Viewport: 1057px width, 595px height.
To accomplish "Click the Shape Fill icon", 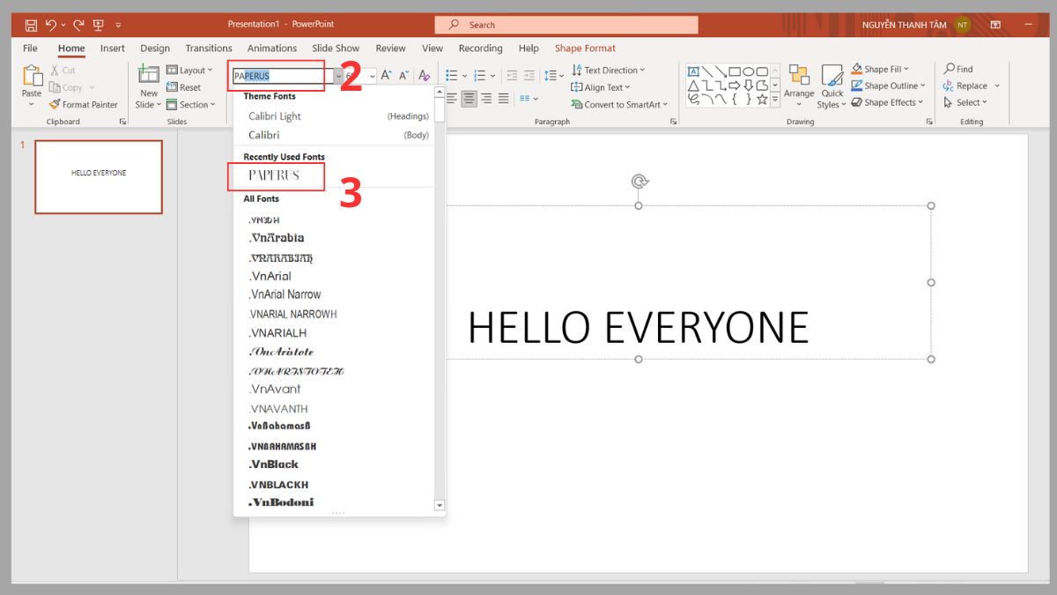I will pos(857,68).
